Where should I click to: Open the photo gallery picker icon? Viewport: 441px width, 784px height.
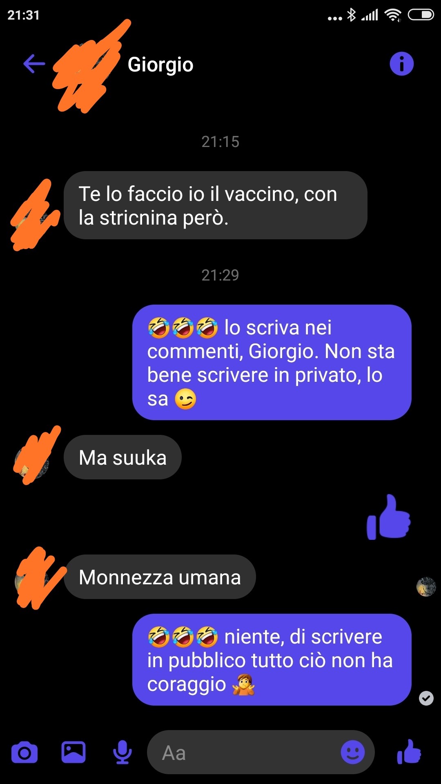click(x=73, y=752)
